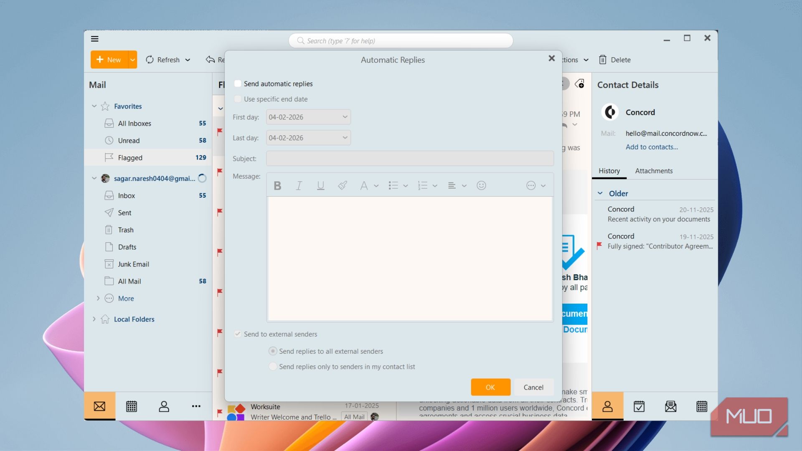Click the Subject input field

pos(410,159)
